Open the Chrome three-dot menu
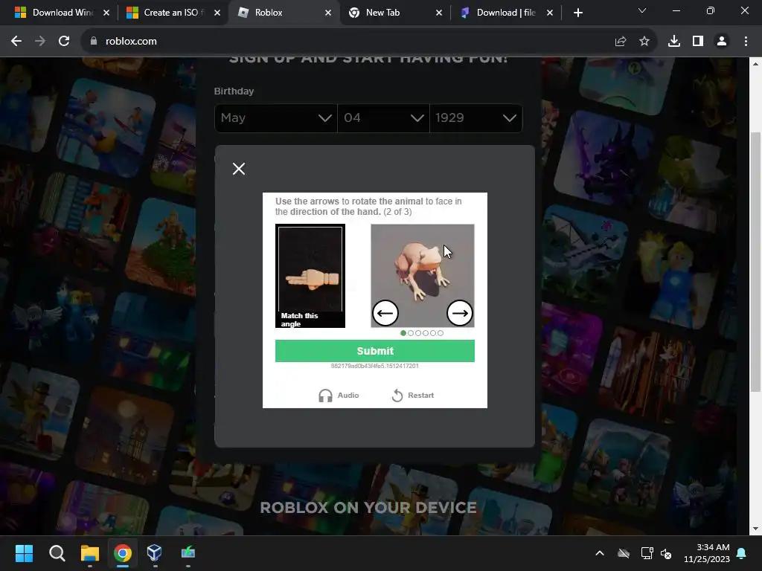The height and width of the screenshot is (571, 762). coord(746,42)
